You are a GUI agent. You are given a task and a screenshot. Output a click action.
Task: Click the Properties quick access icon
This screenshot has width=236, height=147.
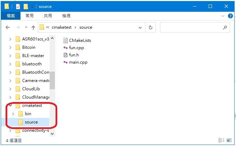(x=18, y=7)
